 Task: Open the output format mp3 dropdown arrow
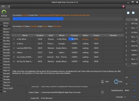click(134, 77)
